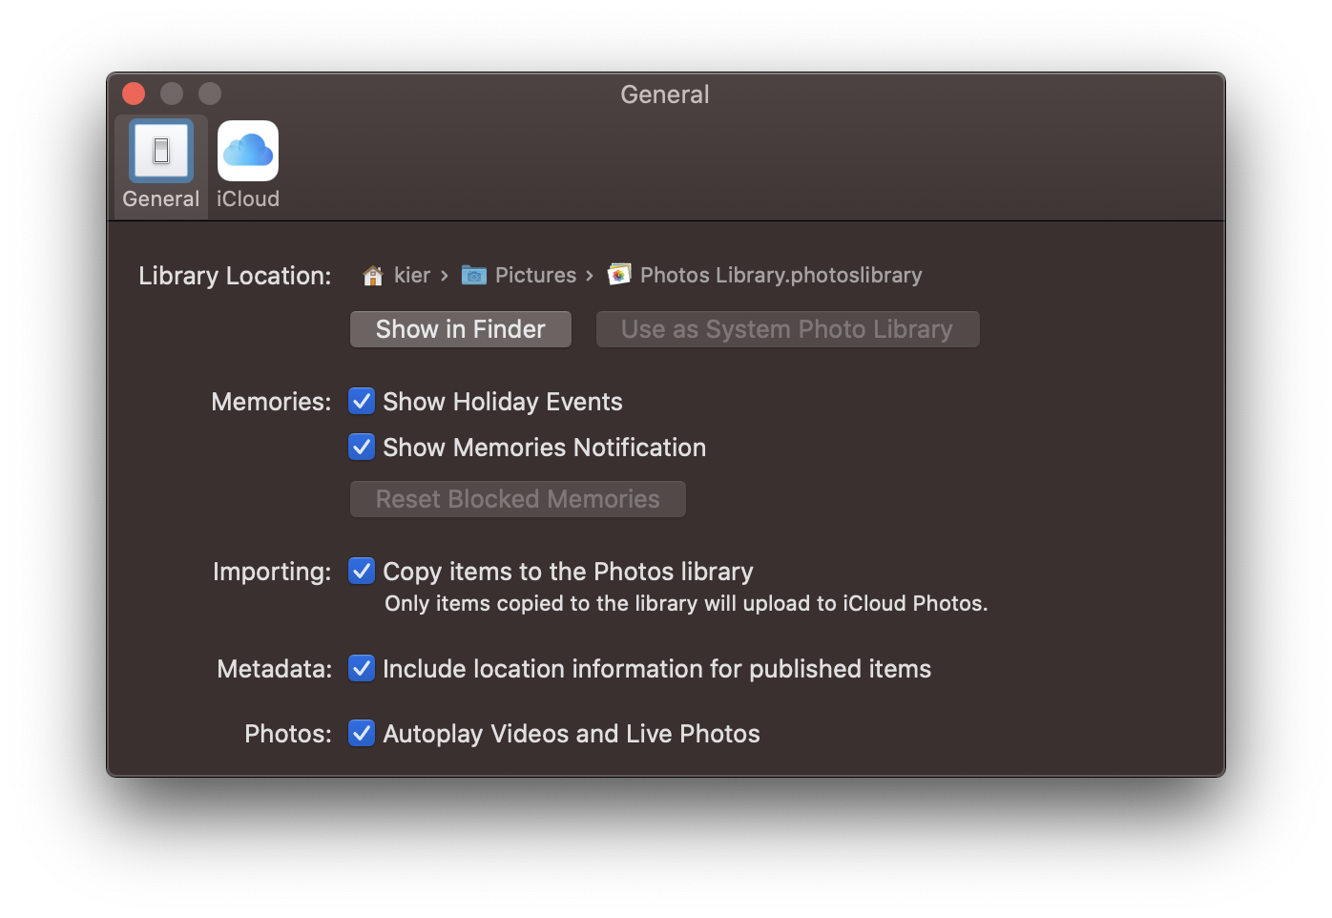The width and height of the screenshot is (1332, 918).
Task: Turn off Autoplay Videos and Live Photos
Action: point(362,733)
